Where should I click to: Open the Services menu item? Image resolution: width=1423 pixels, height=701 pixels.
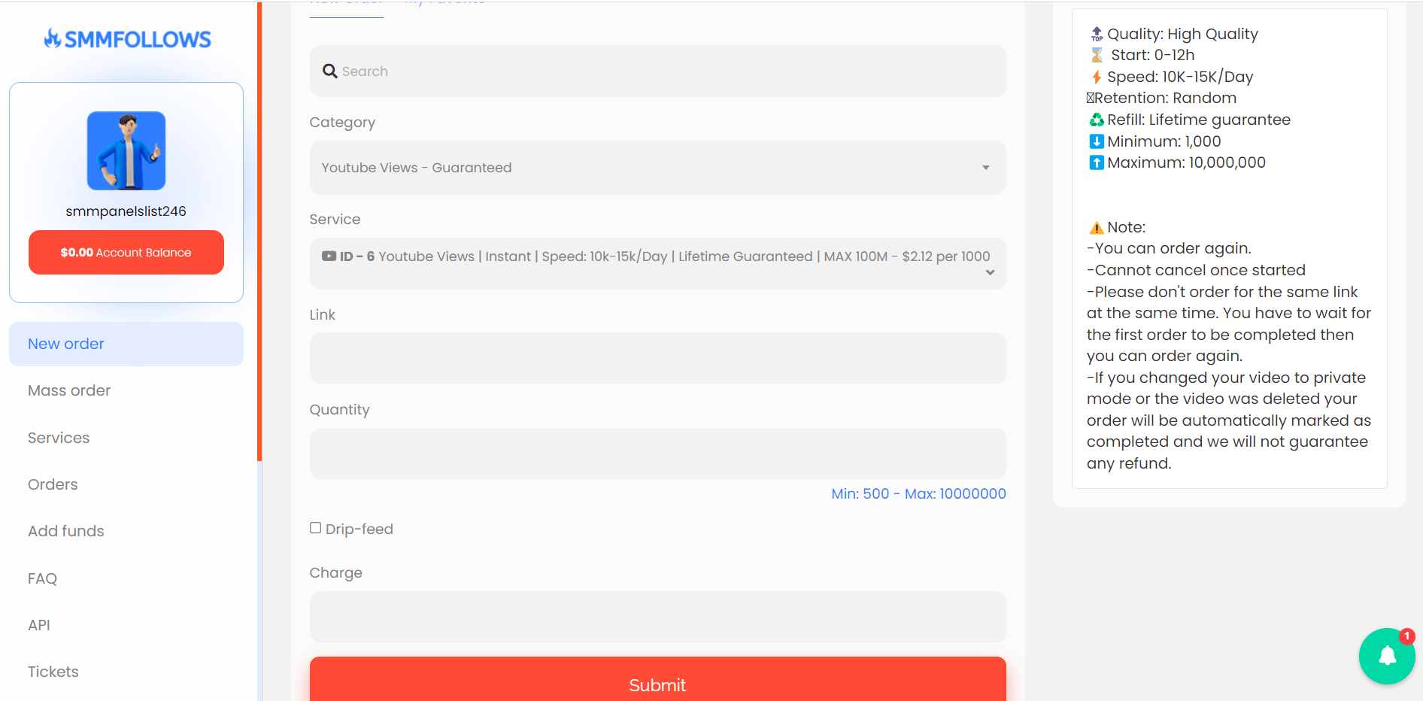[x=59, y=438]
